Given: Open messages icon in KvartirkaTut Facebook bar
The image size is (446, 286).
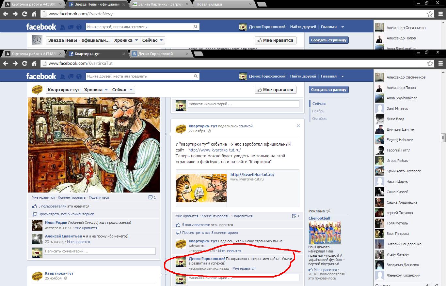Looking at the screenshot, I should tap(71, 77).
